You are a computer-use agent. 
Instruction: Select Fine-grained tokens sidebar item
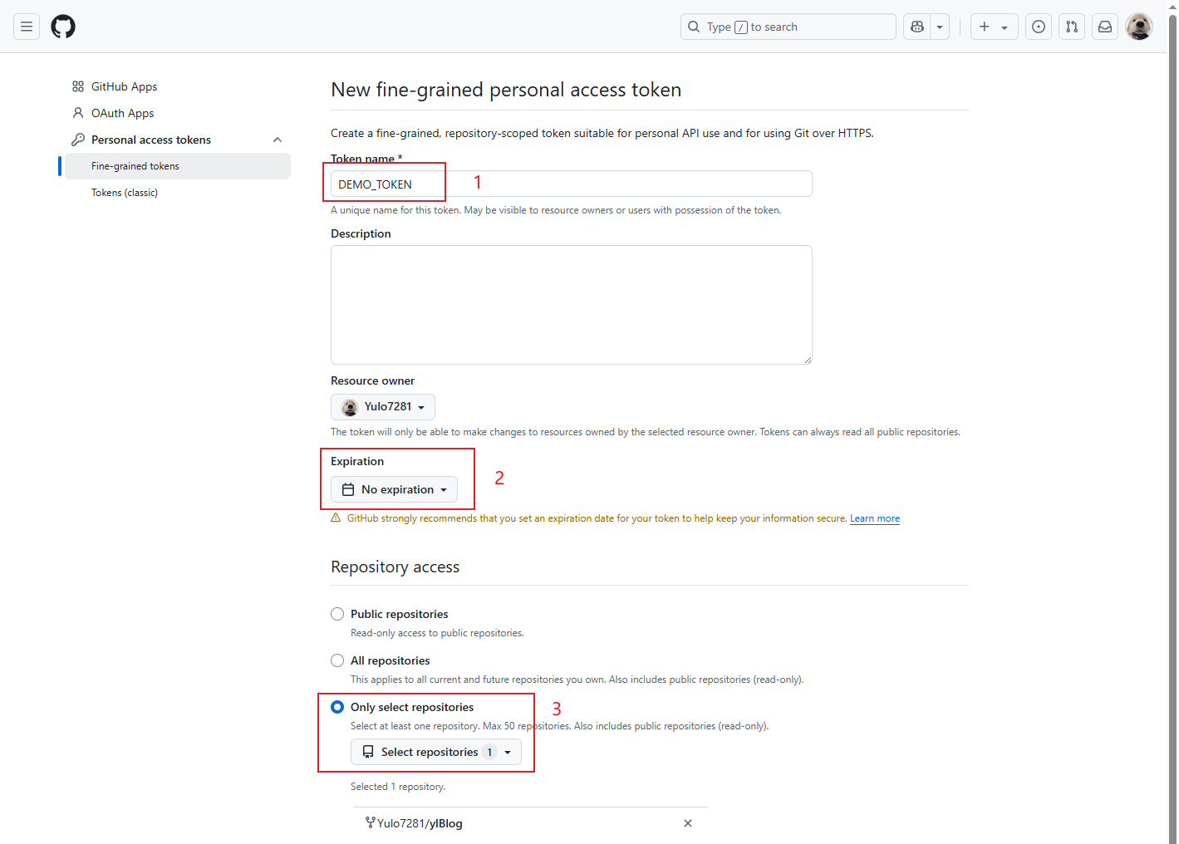(x=178, y=166)
